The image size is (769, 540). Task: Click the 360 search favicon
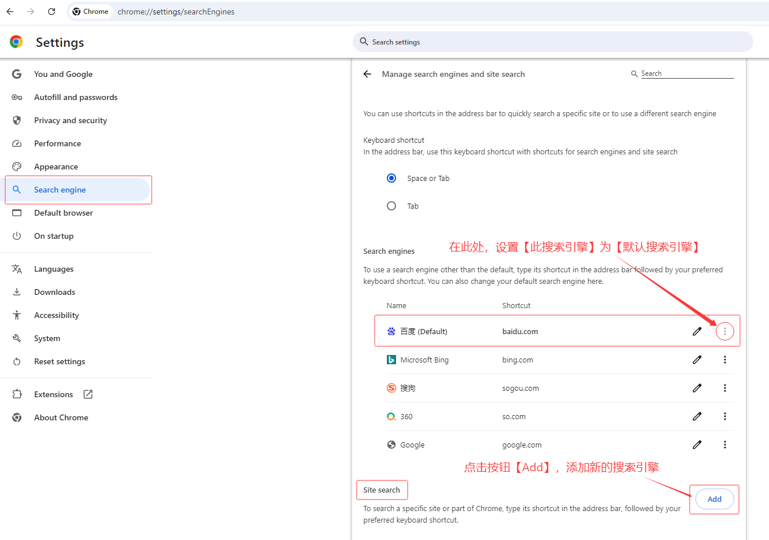[x=391, y=416]
